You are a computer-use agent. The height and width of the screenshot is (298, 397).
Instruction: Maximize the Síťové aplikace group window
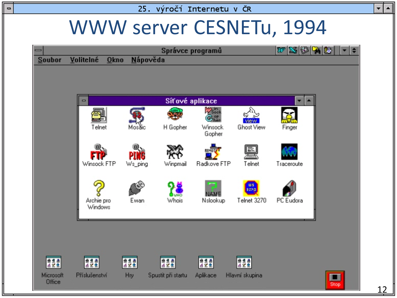tap(309, 101)
